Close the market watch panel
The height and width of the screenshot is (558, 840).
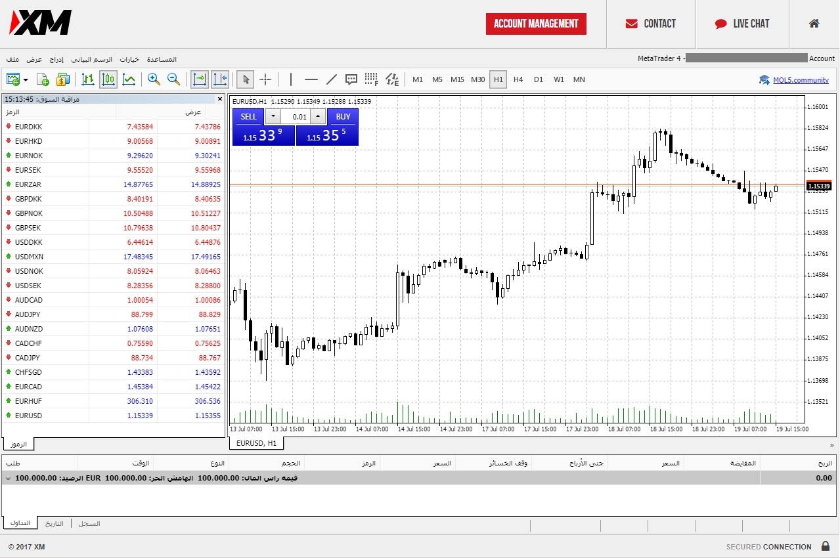click(220, 99)
